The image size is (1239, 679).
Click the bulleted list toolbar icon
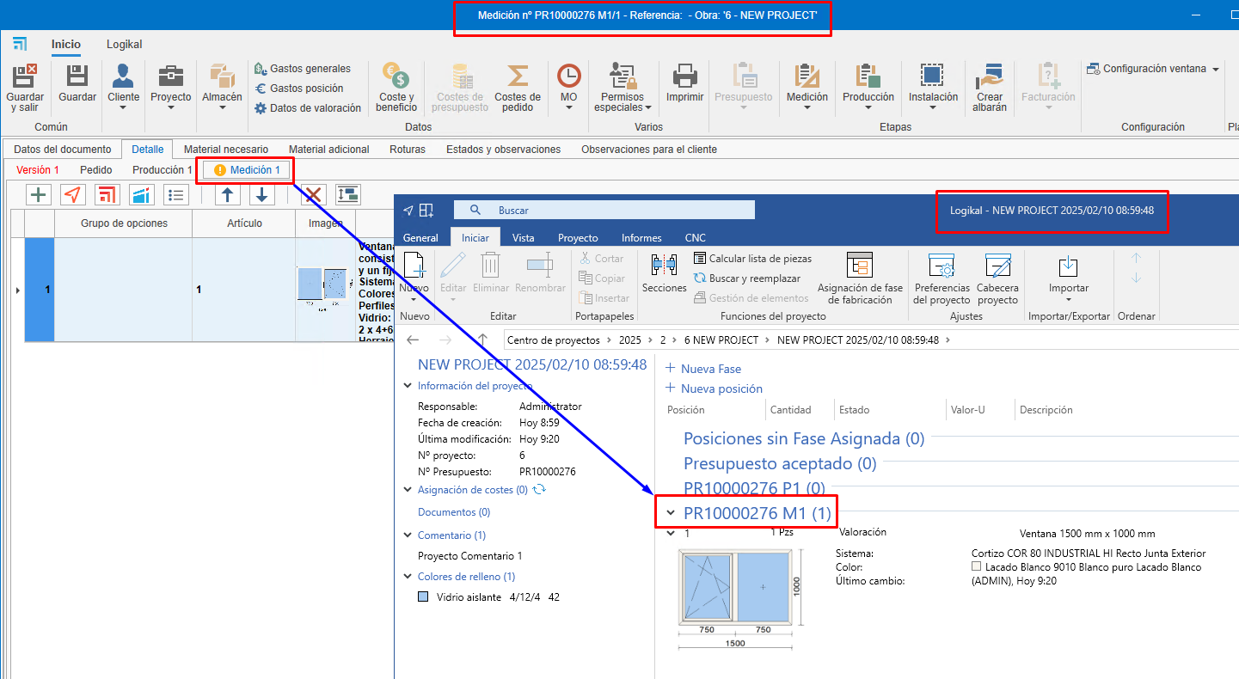tap(176, 194)
